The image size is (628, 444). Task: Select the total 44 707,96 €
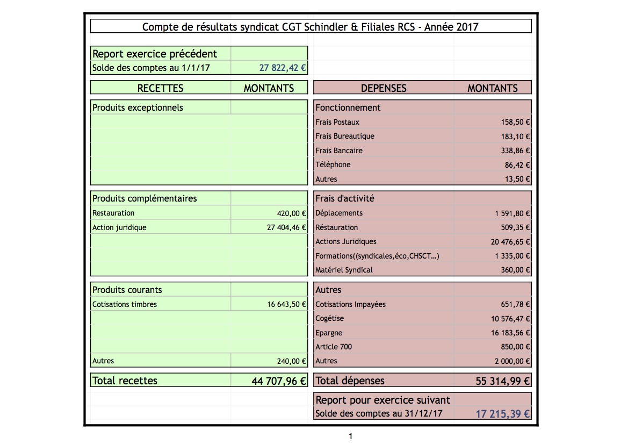pyautogui.click(x=279, y=381)
